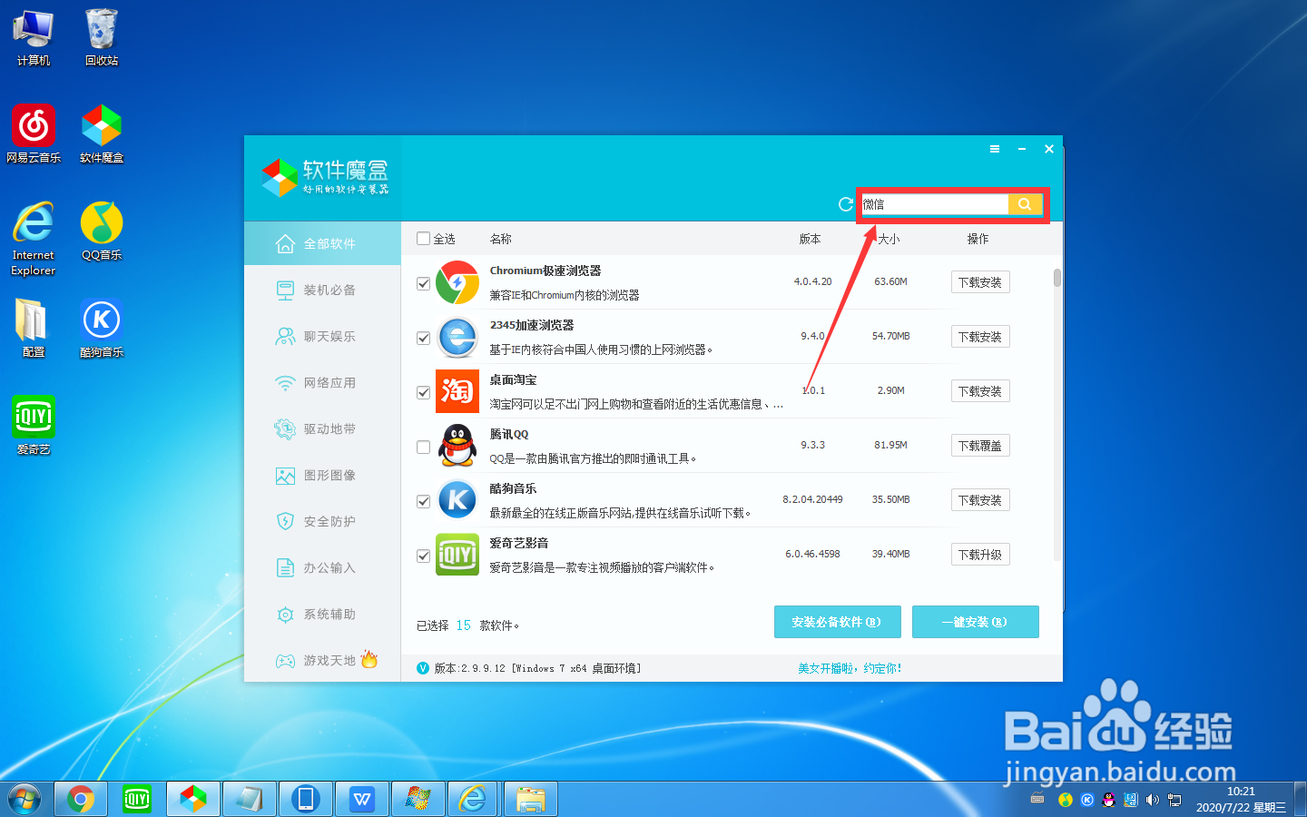Screen dimensions: 1307x817
Task: Toggle the 全选 select-all checkbox
Action: (423, 238)
